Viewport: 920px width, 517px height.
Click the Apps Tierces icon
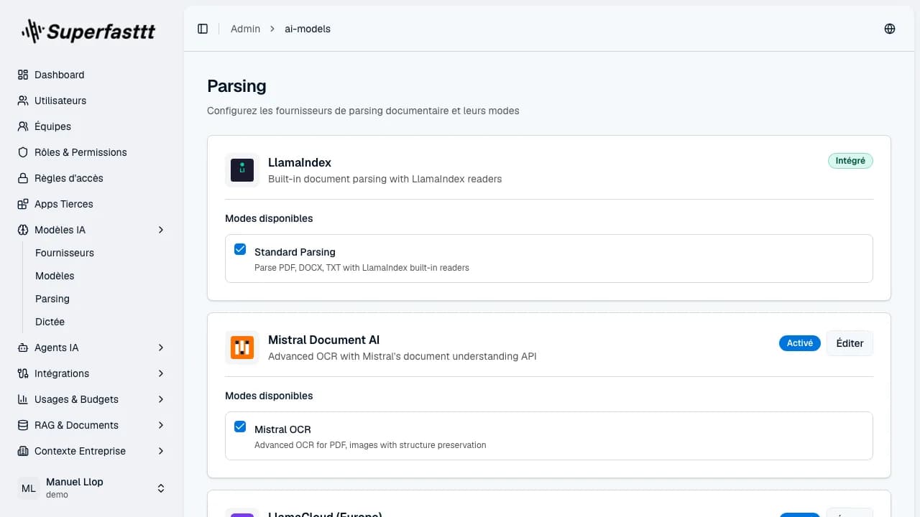click(x=23, y=204)
